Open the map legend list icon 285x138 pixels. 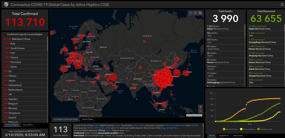click(195, 13)
